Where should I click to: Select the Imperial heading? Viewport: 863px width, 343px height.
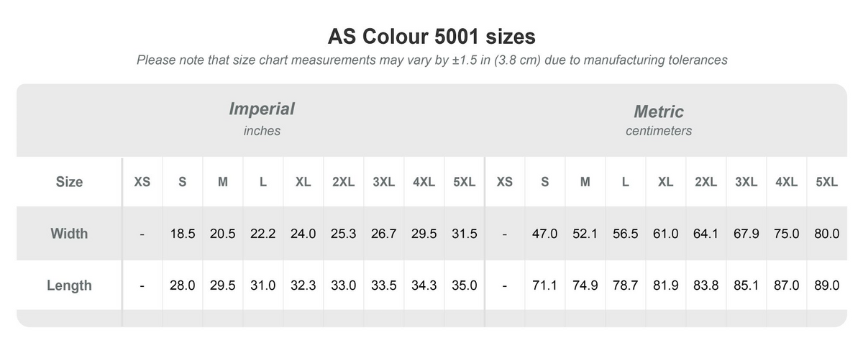click(262, 109)
